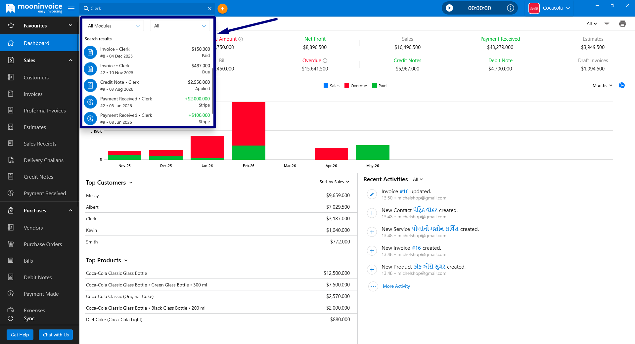Open Dashboard in the sidebar

click(40, 43)
